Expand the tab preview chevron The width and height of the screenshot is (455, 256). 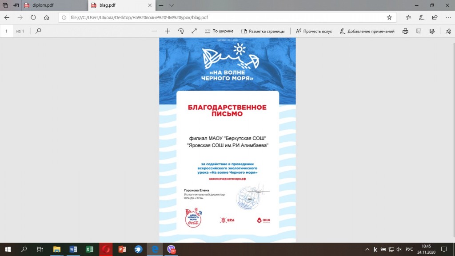click(172, 5)
